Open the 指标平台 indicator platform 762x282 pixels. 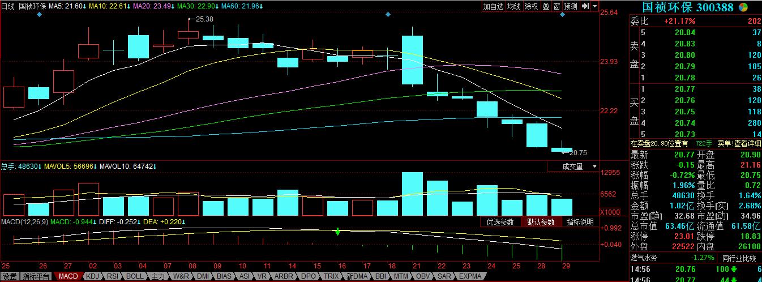pyautogui.click(x=36, y=276)
